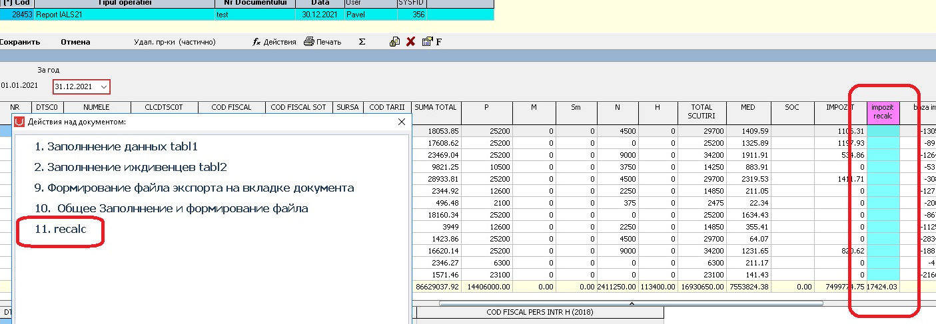Click the magenta impozit recalc column header
The height and width of the screenshot is (324, 936).
click(883, 112)
